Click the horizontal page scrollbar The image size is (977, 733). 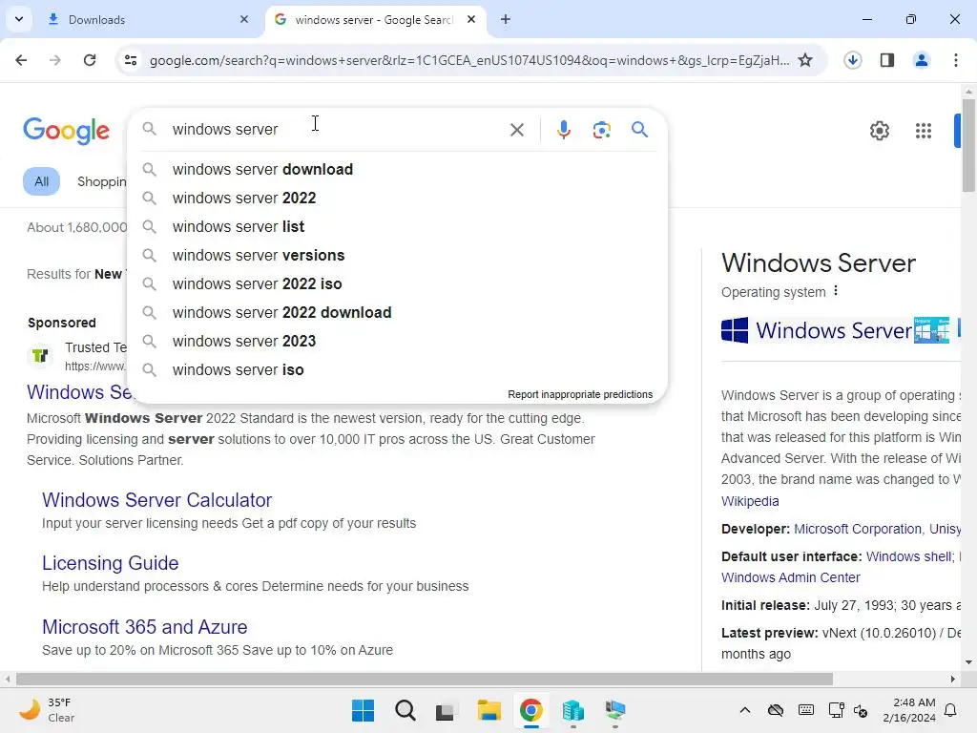[x=425, y=679]
